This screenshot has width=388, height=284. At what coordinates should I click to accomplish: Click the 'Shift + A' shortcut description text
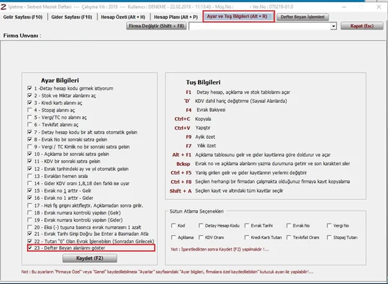[x=239, y=191]
